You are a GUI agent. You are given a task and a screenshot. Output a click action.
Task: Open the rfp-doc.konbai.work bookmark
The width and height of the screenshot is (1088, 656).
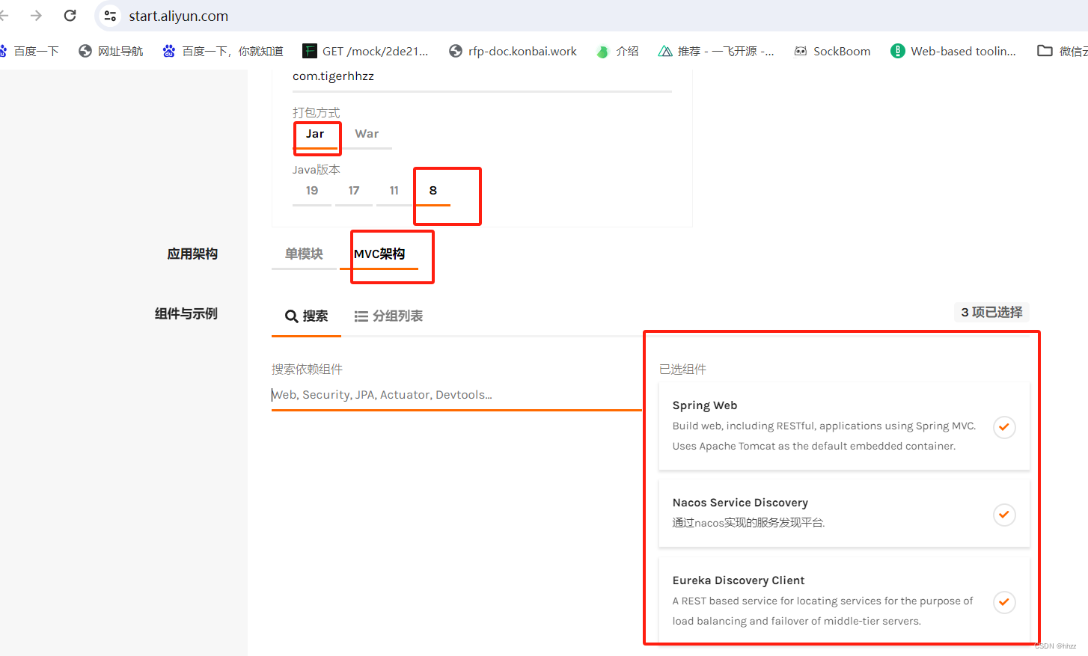[513, 51]
